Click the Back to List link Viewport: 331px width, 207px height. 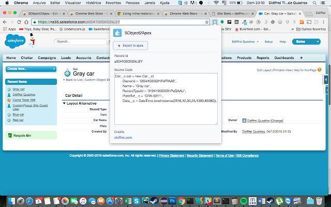point(87,80)
